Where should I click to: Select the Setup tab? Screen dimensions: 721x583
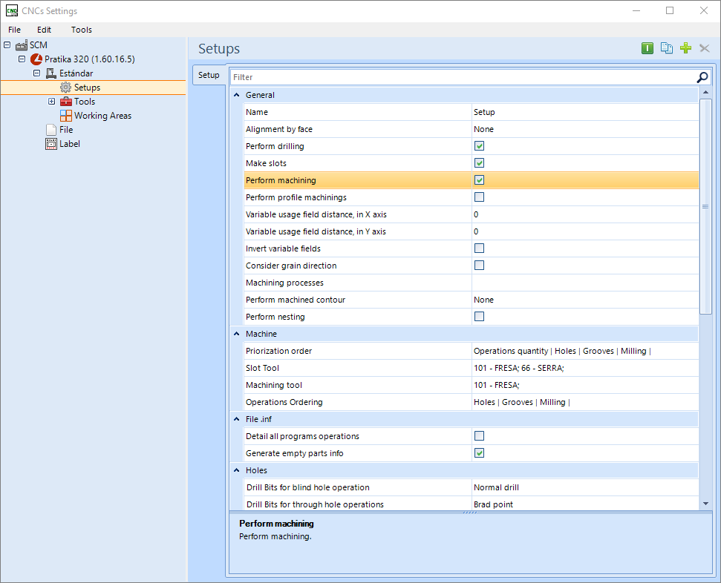[x=209, y=75]
